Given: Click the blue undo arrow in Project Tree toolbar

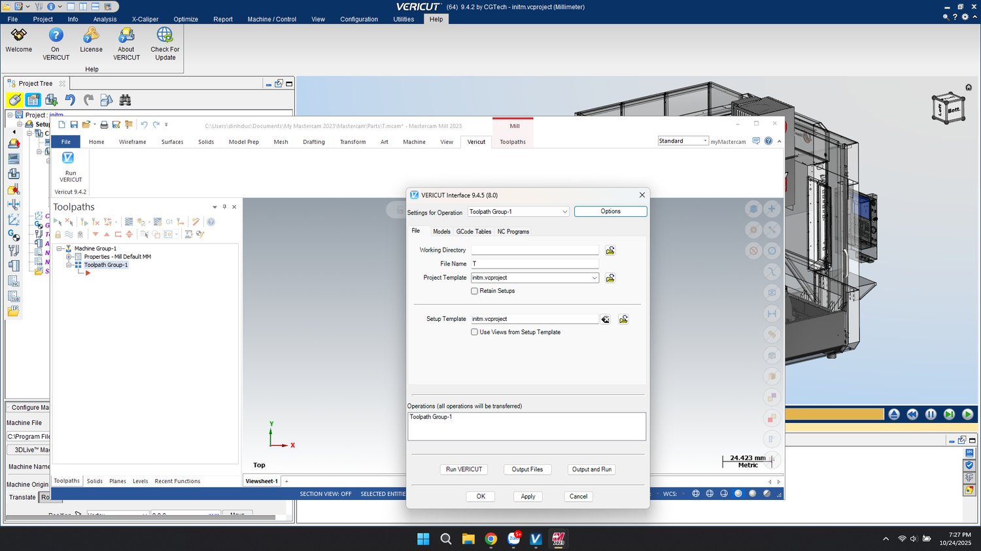Looking at the screenshot, I should (70, 100).
